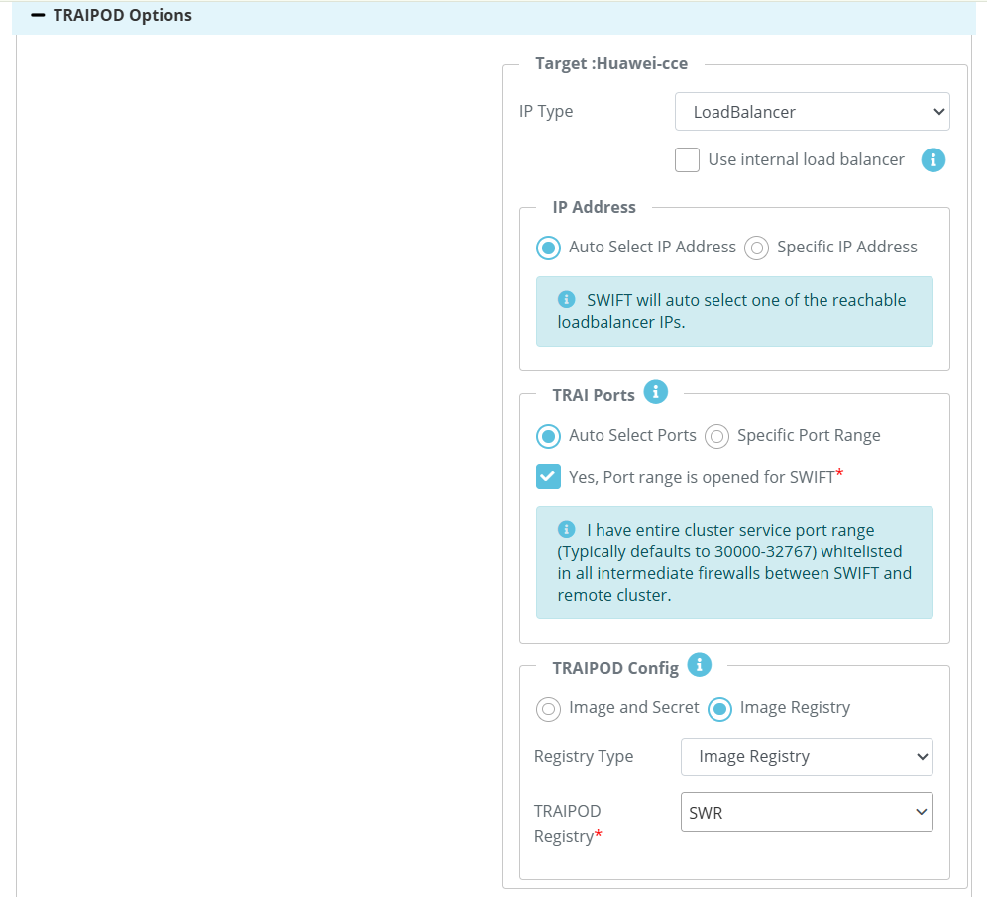Select Auto Select Ports option
Screen dimensions: 987x897
pyautogui.click(x=548, y=436)
